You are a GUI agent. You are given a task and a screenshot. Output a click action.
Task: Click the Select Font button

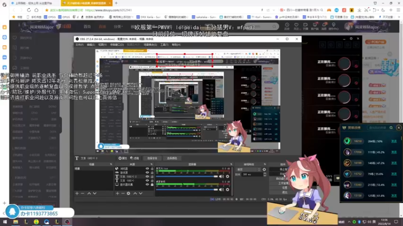click(x=152, y=158)
